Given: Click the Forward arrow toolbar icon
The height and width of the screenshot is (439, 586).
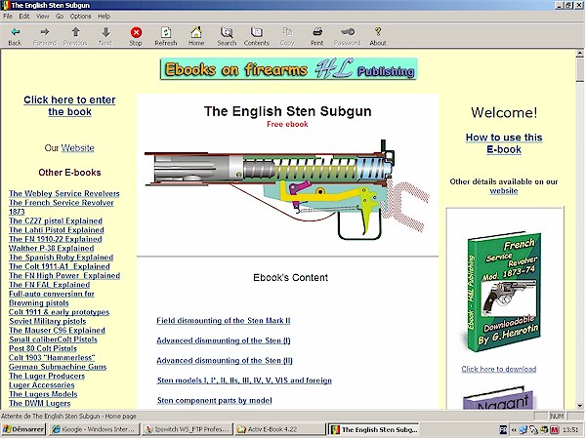Looking at the screenshot, I should 45,32.
